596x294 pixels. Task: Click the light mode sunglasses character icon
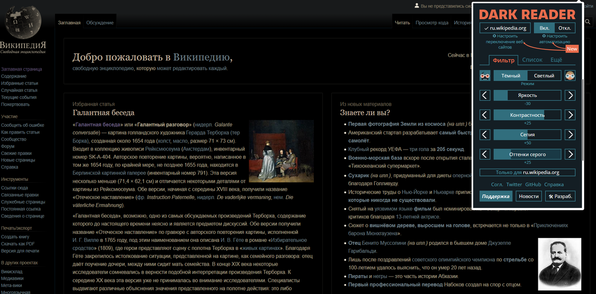pyautogui.click(x=570, y=75)
